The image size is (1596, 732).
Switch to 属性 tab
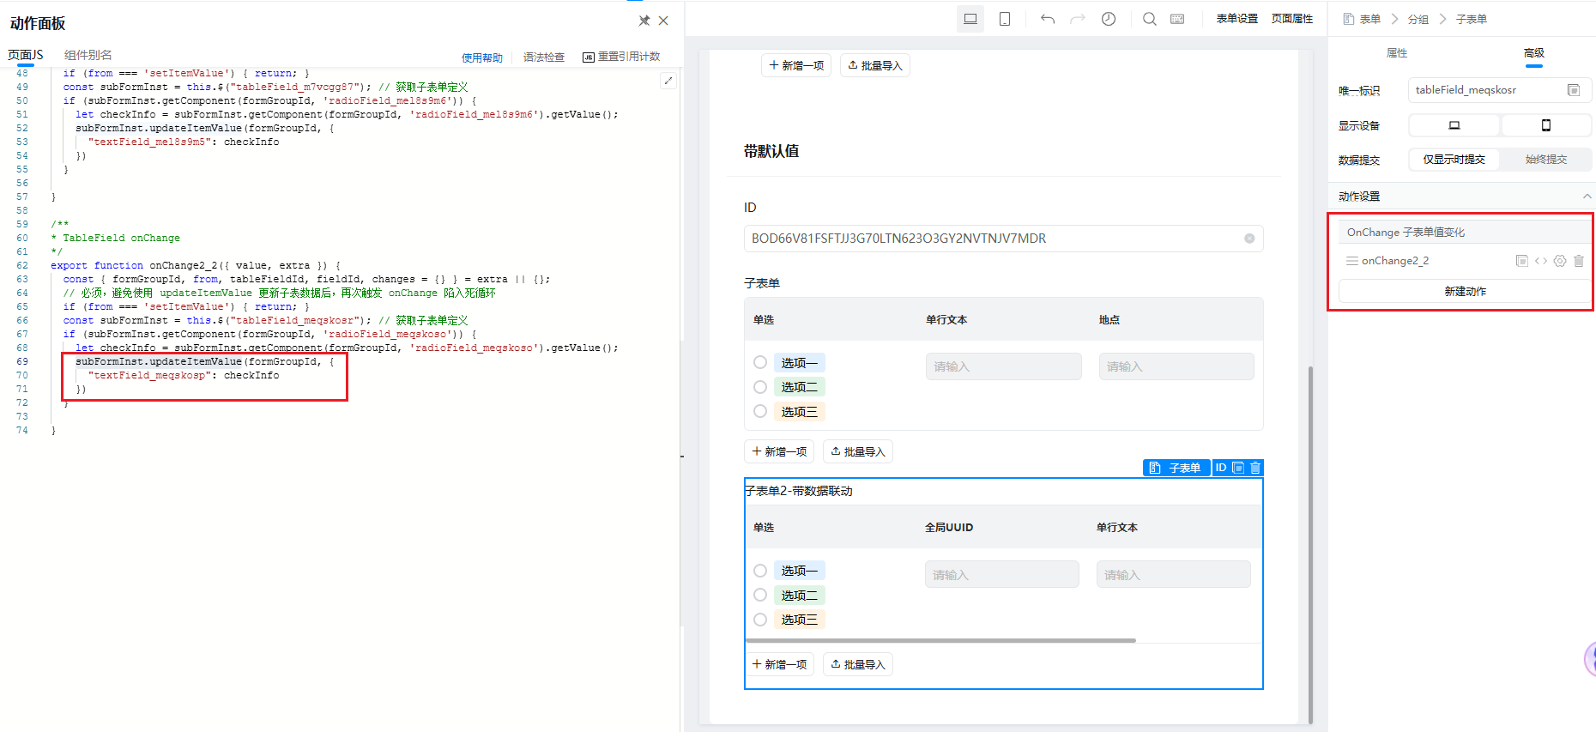click(1397, 53)
